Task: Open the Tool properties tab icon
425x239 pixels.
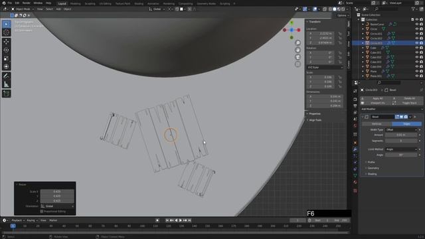Action: [x=355, y=91]
